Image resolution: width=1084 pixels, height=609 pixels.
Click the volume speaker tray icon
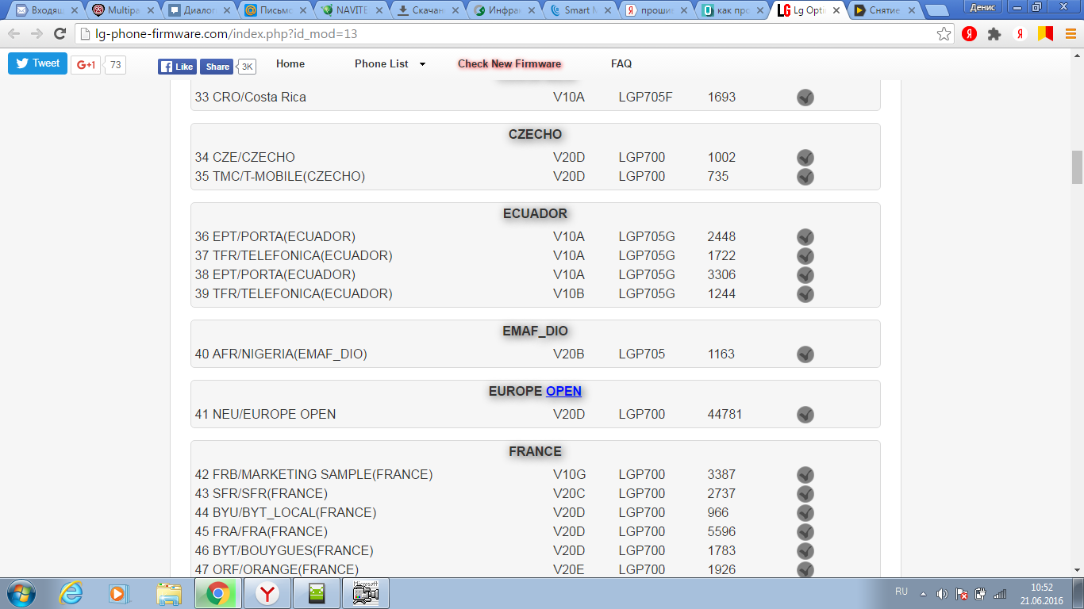point(942,593)
